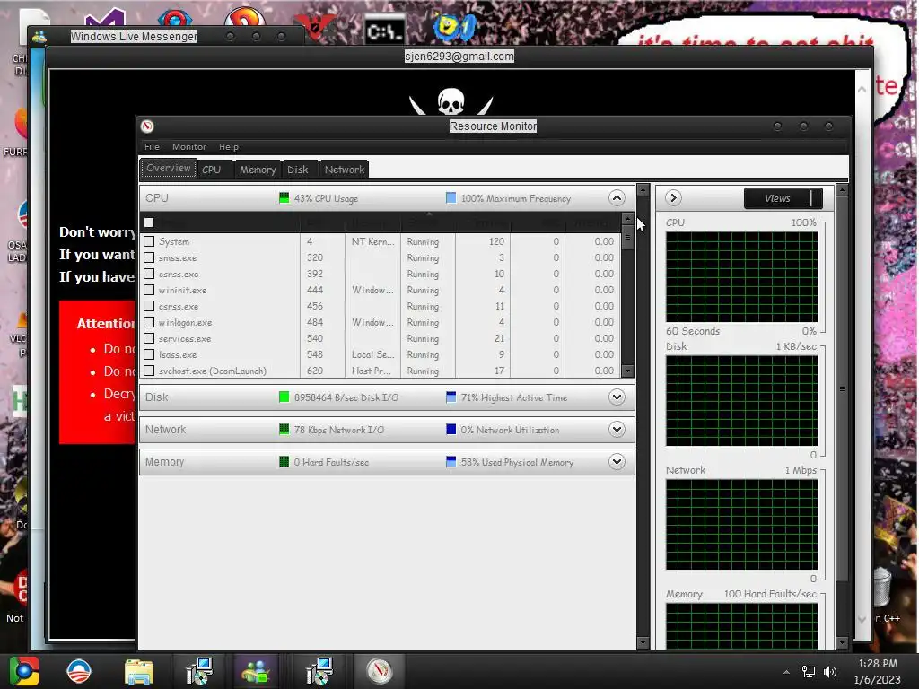919x689 pixels.
Task: Click green CPU Usage indicator square
Action: point(284,198)
